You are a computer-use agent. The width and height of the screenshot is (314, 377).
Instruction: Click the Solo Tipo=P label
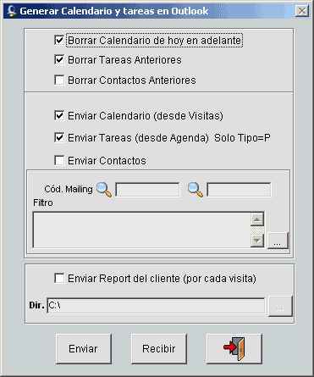click(x=242, y=138)
